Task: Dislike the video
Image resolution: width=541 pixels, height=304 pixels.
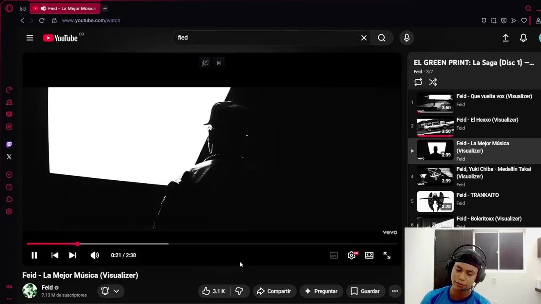Action: [239, 291]
